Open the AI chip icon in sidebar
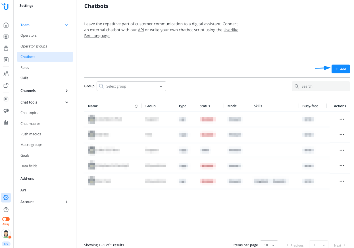The image size is (354, 248). coord(6,99)
